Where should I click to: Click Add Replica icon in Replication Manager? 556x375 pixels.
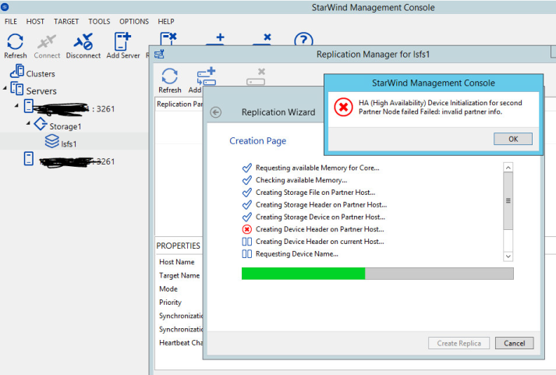click(x=207, y=76)
